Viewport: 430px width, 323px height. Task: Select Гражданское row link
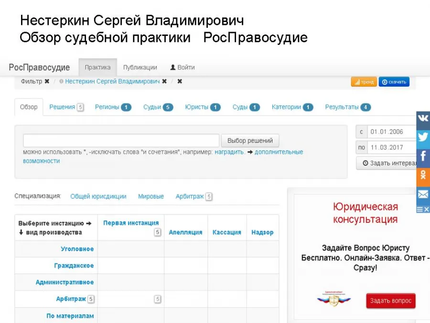(74, 266)
